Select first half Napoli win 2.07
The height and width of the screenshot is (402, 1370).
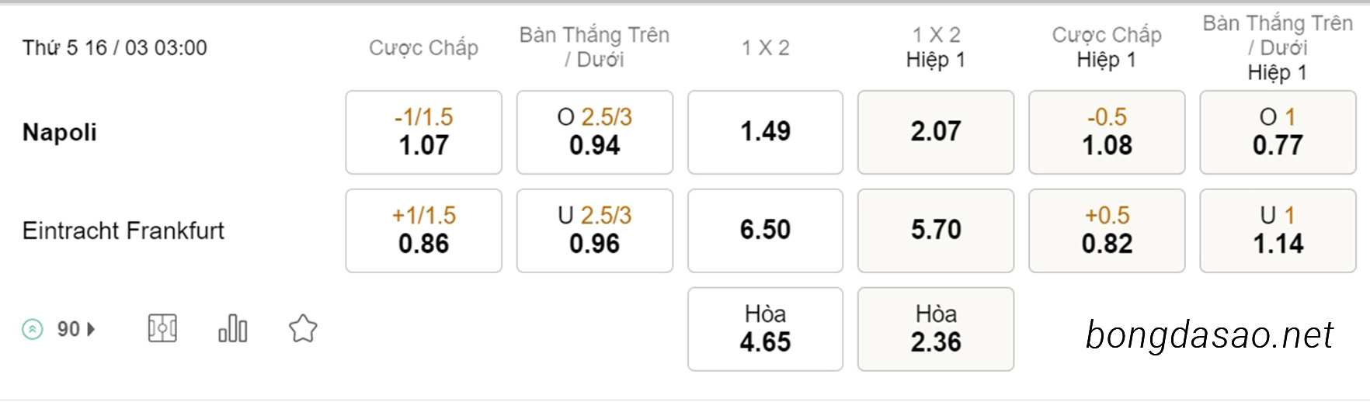[x=936, y=132]
